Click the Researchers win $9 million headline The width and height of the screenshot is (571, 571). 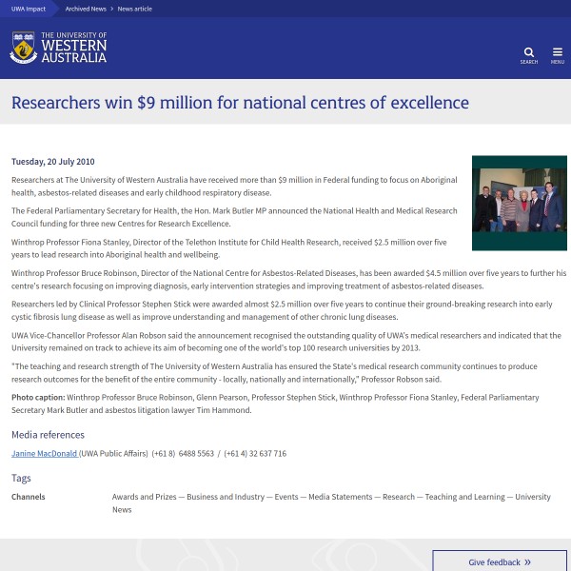[x=240, y=103]
